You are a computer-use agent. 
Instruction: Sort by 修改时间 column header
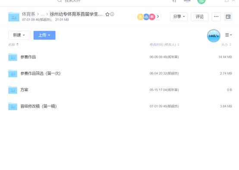tap(164, 45)
